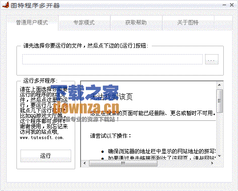Click the www.tutesoft.com text
The image size is (238, 191).
42,138
